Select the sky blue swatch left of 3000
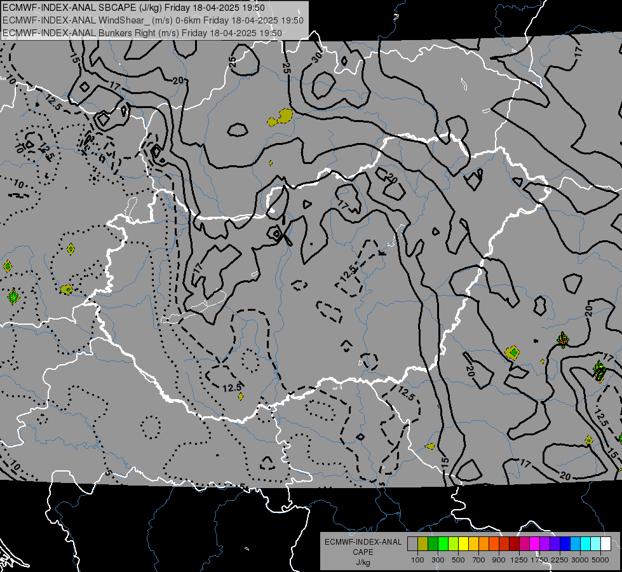Image resolution: width=622 pixels, height=572 pixels. tap(576, 544)
